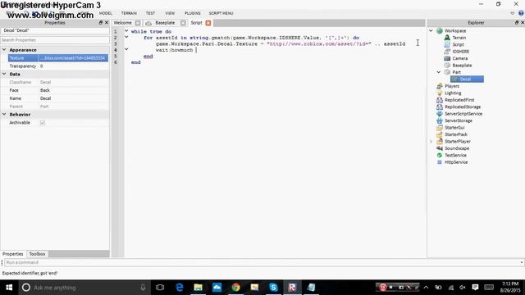The width and height of the screenshot is (525, 295).
Task: Click the Script icon in Explorer
Action: point(447,44)
